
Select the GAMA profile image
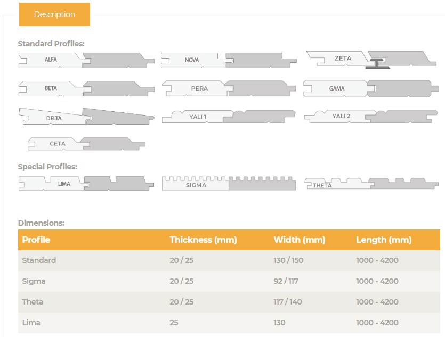[371, 88]
